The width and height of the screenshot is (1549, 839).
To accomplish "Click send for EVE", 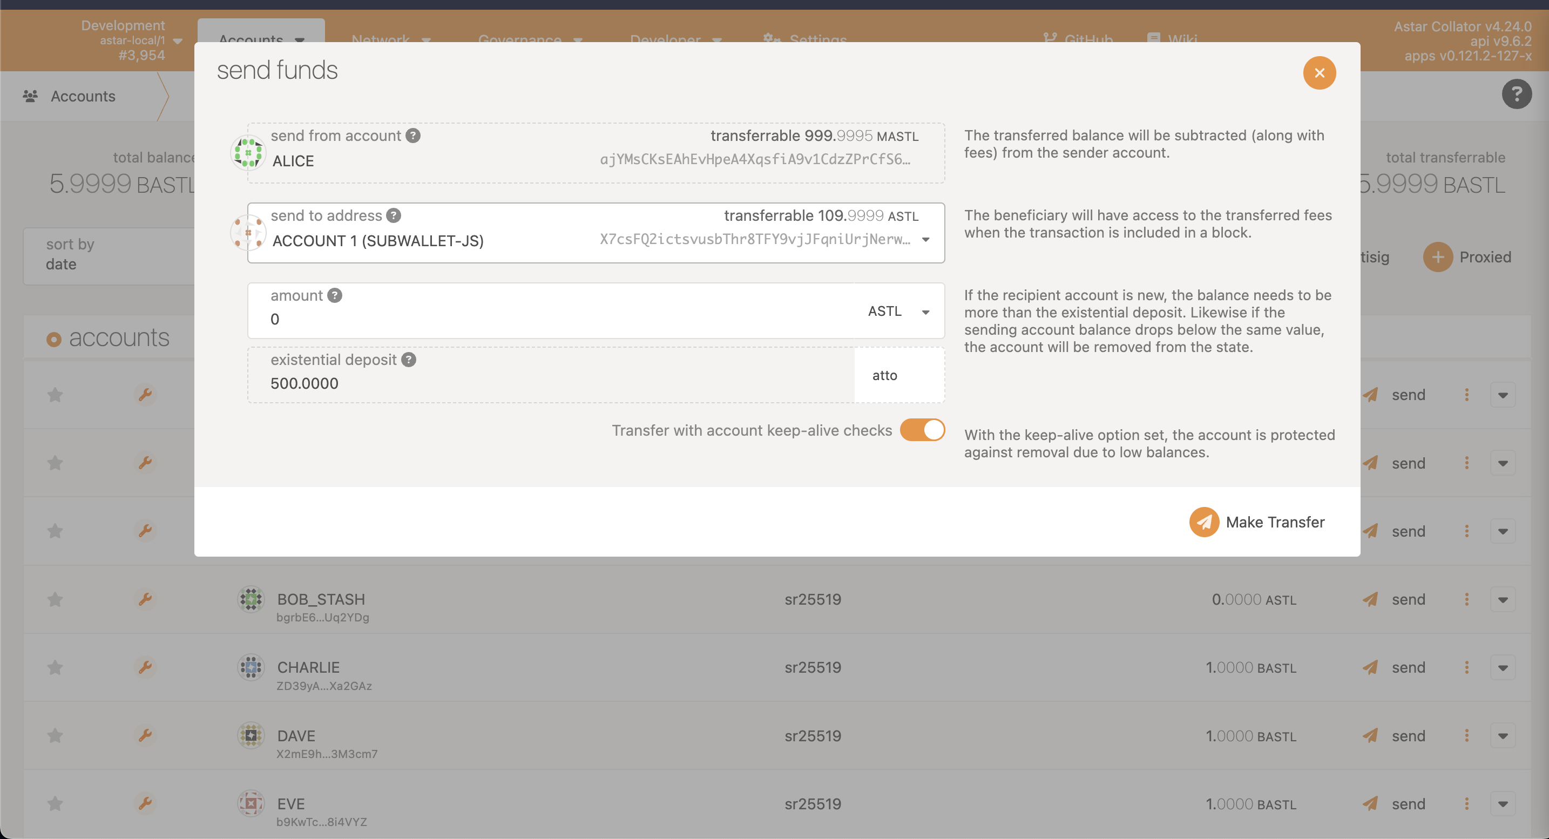I will [1394, 803].
